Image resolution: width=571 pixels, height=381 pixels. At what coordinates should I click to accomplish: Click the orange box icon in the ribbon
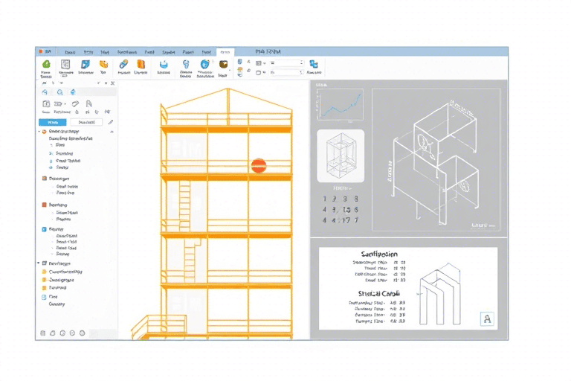pos(104,65)
